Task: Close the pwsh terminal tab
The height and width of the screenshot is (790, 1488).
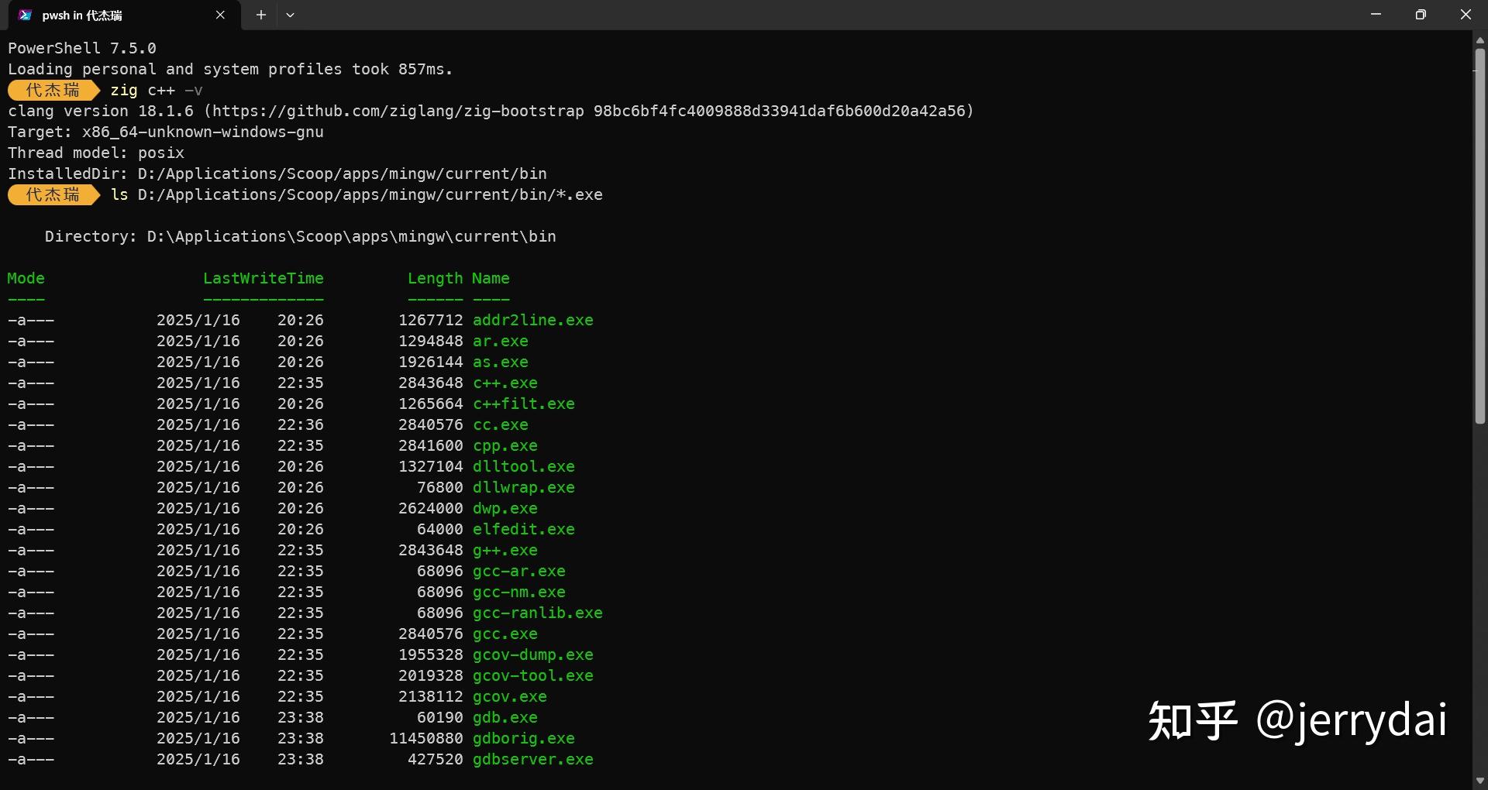Action: (220, 15)
